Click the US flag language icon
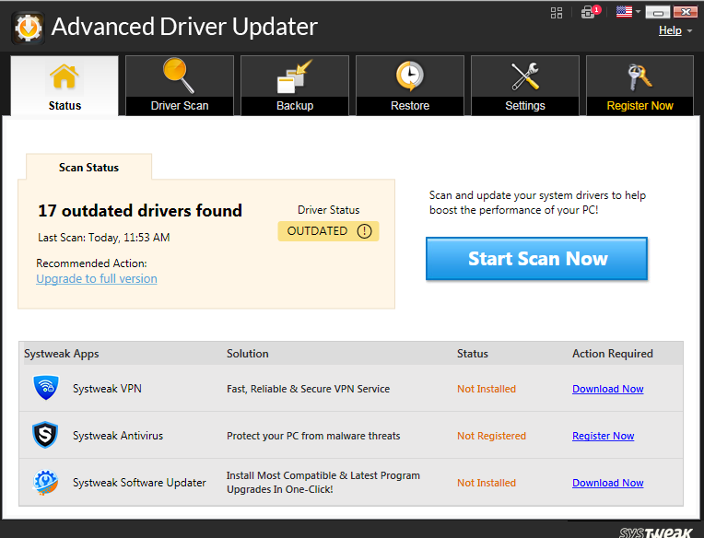Viewport: 704px width, 538px height. [624, 12]
